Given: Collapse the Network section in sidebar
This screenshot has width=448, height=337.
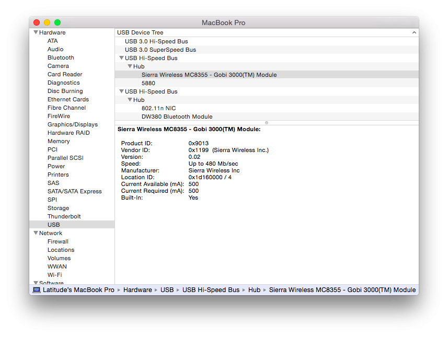Looking at the screenshot, I should point(36,233).
